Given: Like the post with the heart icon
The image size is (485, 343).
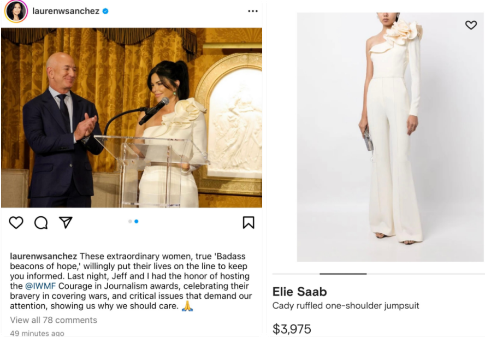Looking at the screenshot, I should click(x=16, y=222).
